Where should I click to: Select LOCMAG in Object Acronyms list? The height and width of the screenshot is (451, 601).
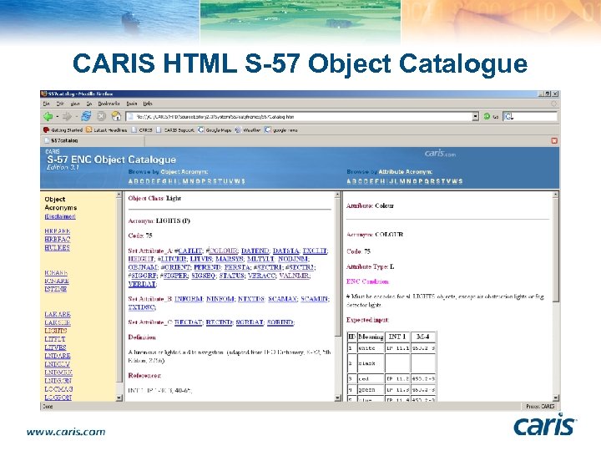[58, 389]
